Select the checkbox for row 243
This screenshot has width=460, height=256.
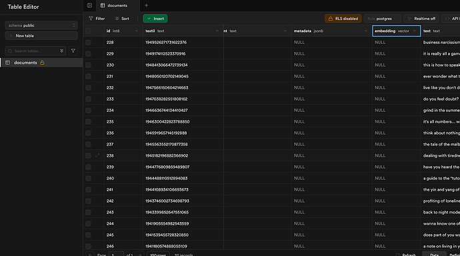88,212
